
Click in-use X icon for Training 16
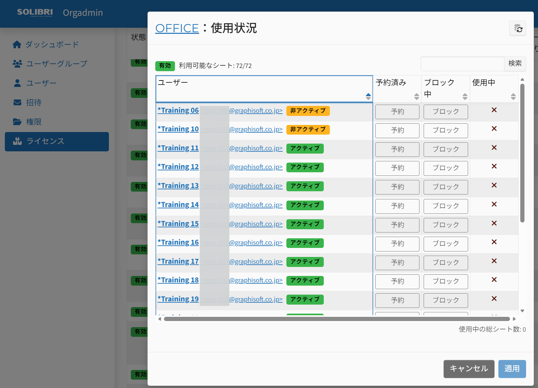click(x=494, y=242)
